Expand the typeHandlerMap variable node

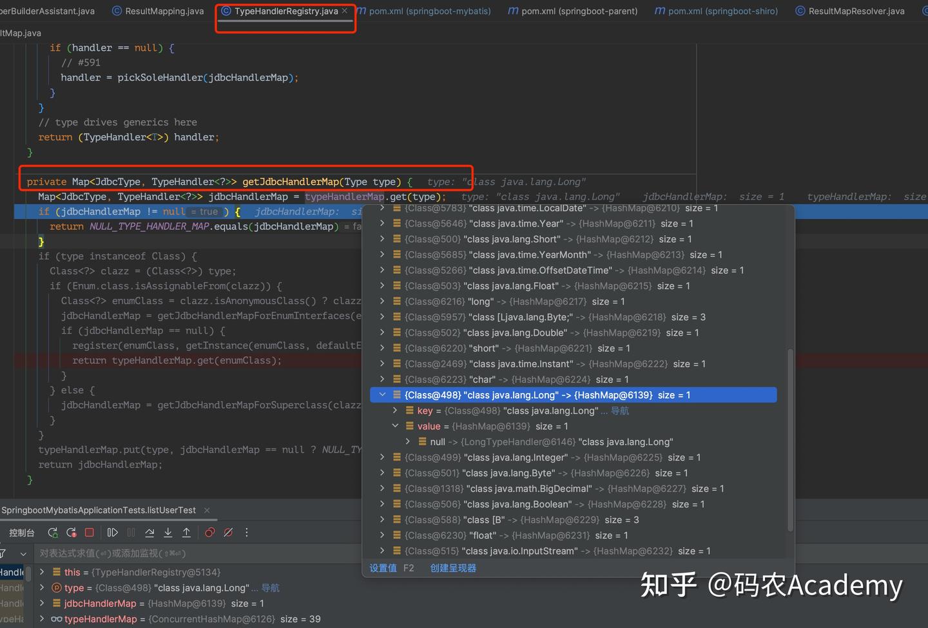[x=42, y=619]
